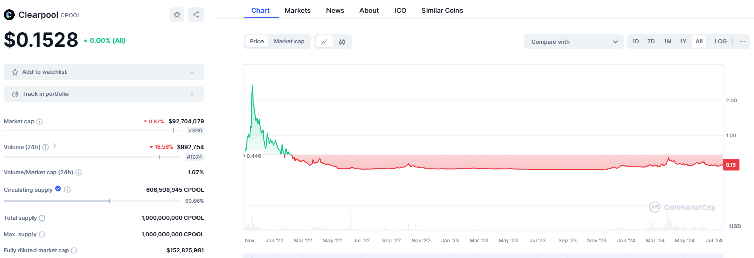Set chart range to 7D
The width and height of the screenshot is (754, 258).
(x=651, y=42)
